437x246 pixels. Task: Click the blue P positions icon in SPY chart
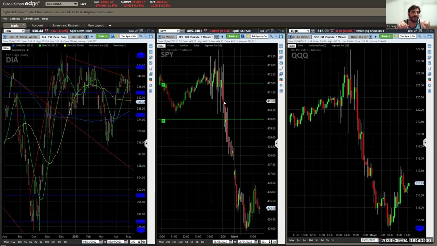tap(242, 36)
